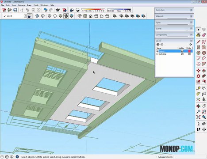Image resolution: width=207 pixels, height=159 pixels.
Task: Open the View menu
Action: click(14, 5)
